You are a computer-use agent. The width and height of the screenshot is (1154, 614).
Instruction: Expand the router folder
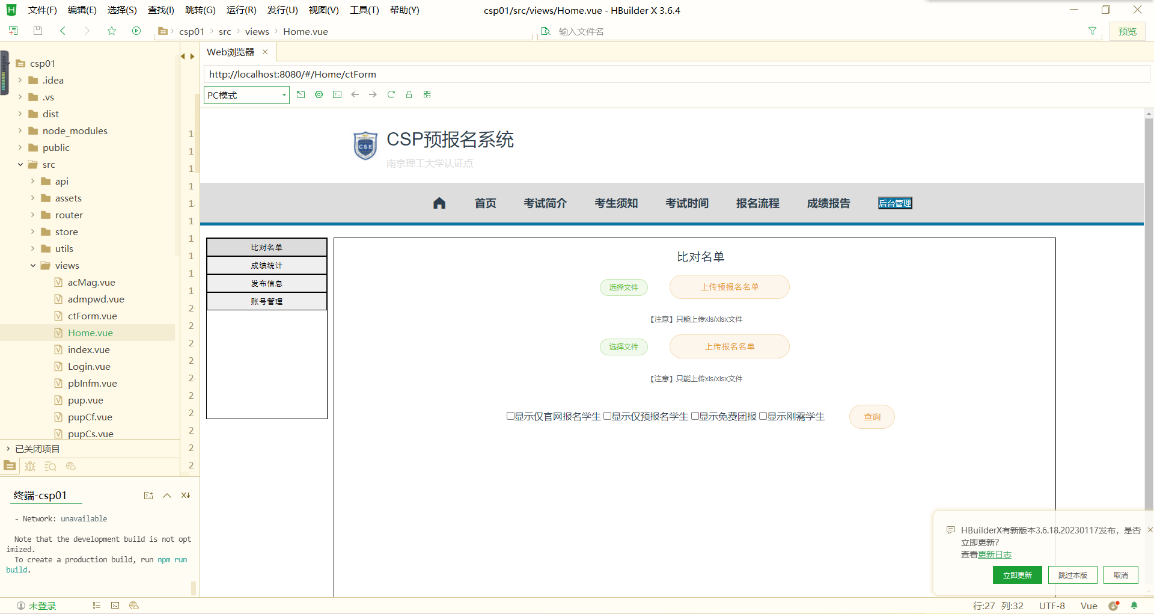pyautogui.click(x=32, y=215)
